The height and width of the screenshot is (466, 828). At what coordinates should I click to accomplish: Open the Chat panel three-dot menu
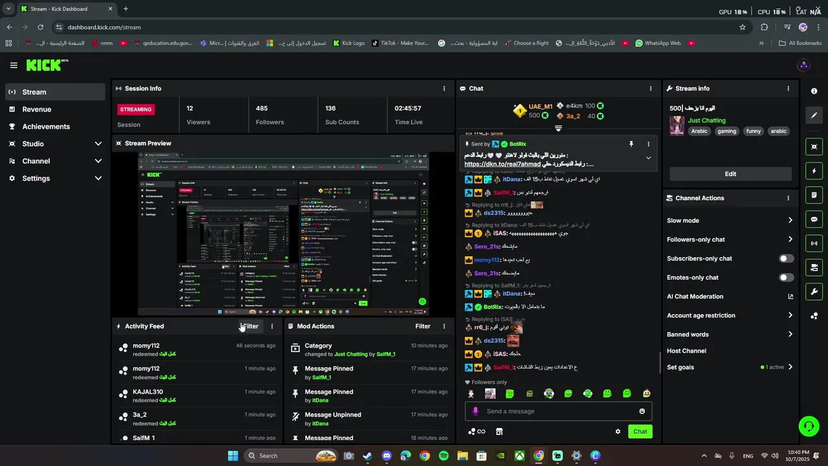point(651,89)
